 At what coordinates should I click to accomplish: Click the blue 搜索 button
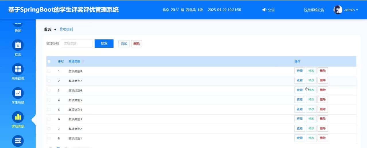[x=104, y=43]
